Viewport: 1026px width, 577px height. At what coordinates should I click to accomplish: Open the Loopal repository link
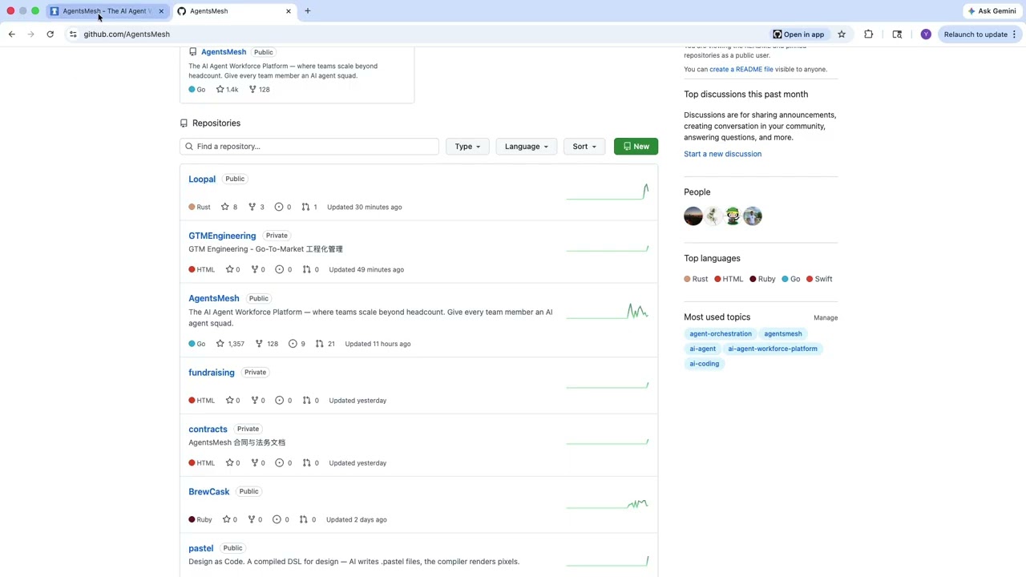click(x=202, y=180)
